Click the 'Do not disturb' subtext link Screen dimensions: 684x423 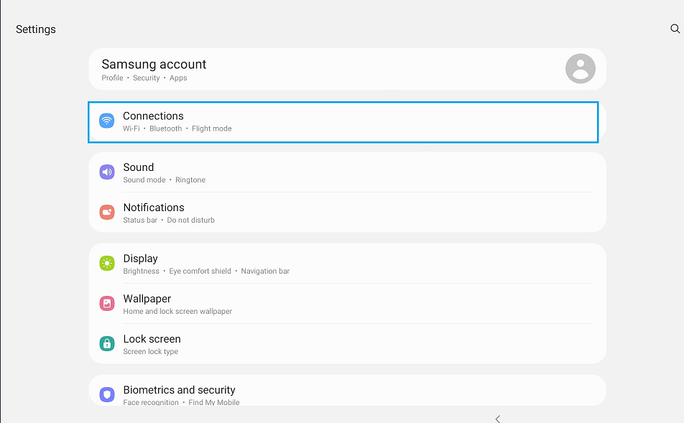[x=190, y=220]
